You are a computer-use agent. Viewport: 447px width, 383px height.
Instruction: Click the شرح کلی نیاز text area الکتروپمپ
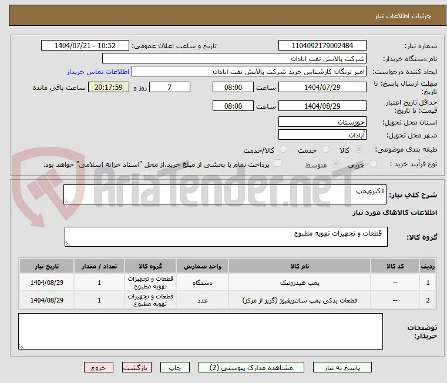tap(224, 194)
